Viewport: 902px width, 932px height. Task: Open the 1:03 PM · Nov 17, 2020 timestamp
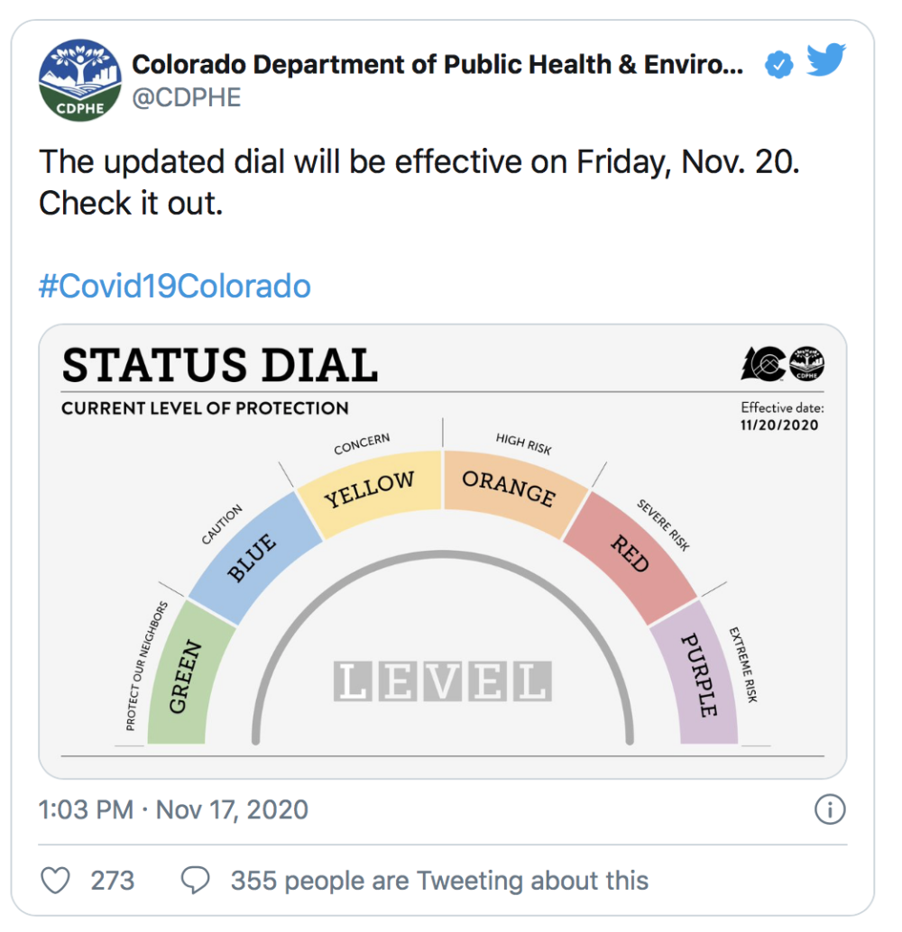tap(173, 809)
